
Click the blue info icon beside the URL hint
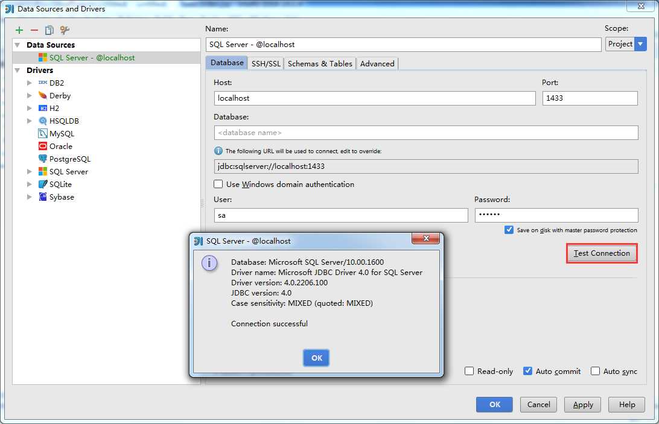tap(218, 151)
